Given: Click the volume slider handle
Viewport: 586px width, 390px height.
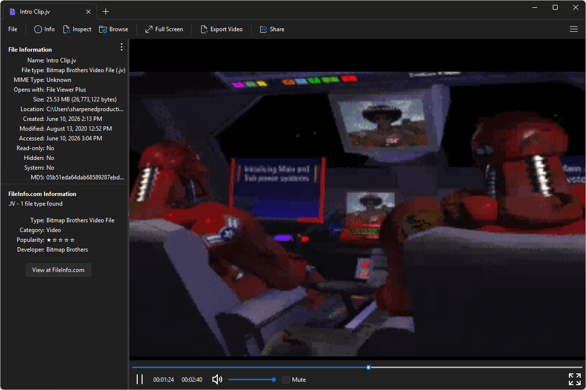Looking at the screenshot, I should 274,379.
